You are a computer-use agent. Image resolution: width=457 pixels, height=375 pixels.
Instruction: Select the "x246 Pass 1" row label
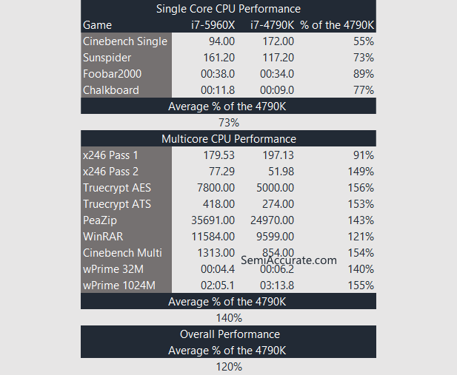pyautogui.click(x=110, y=155)
